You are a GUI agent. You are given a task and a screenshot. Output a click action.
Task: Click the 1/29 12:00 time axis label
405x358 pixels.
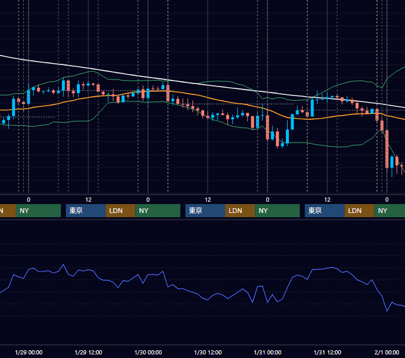[88, 352]
